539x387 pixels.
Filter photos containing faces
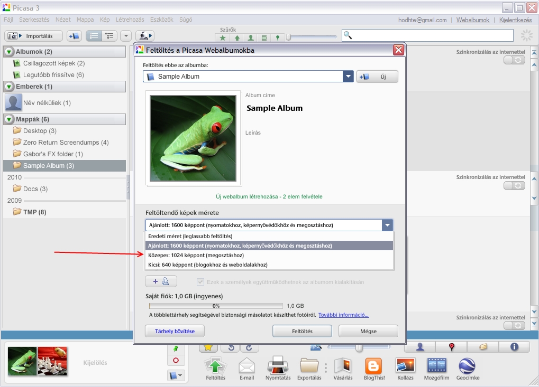click(251, 37)
